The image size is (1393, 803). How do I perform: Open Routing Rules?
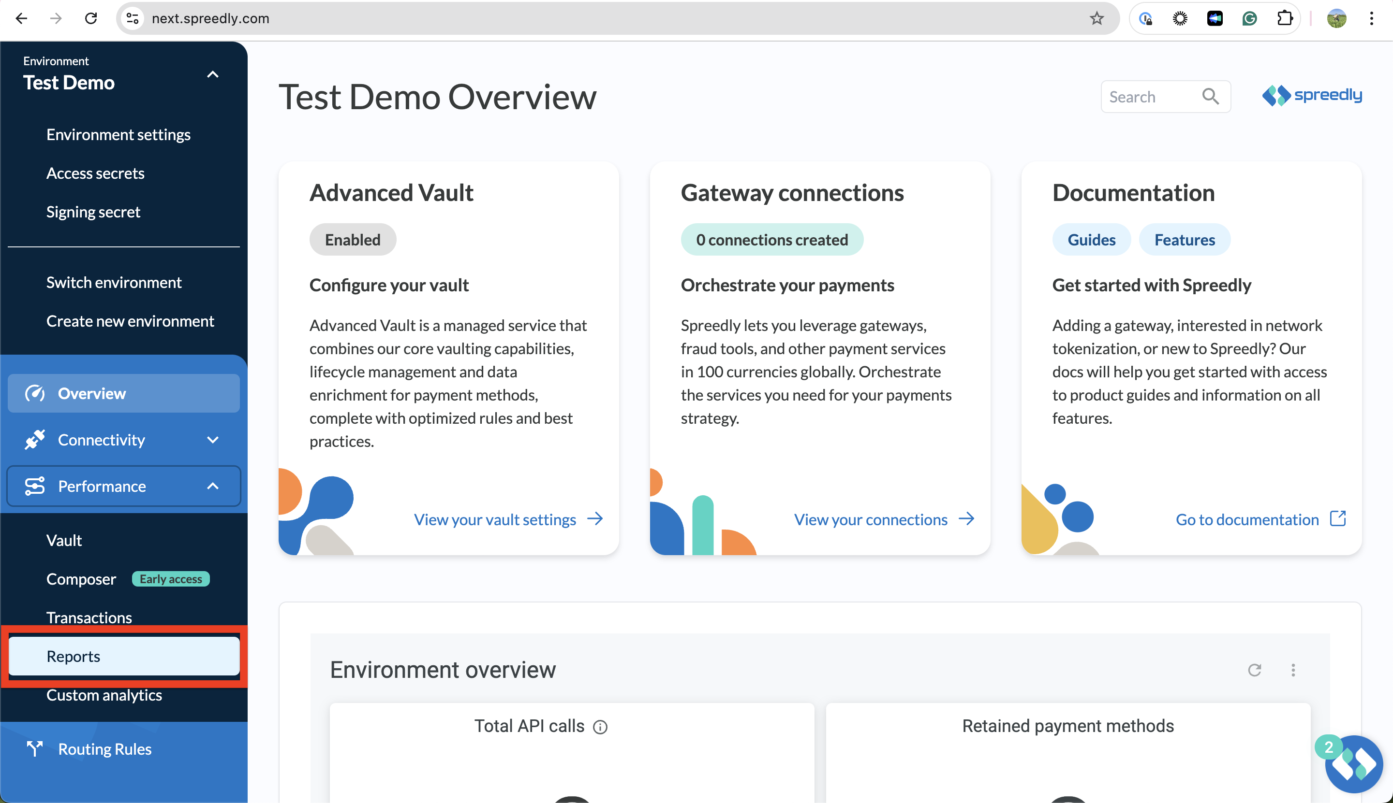click(x=104, y=748)
